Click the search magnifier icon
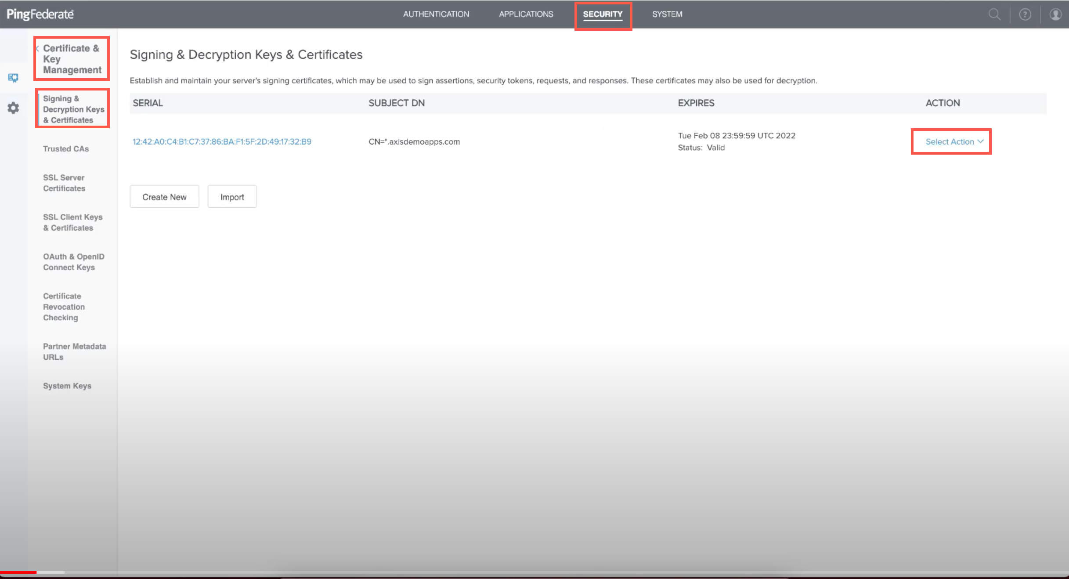 coord(994,14)
